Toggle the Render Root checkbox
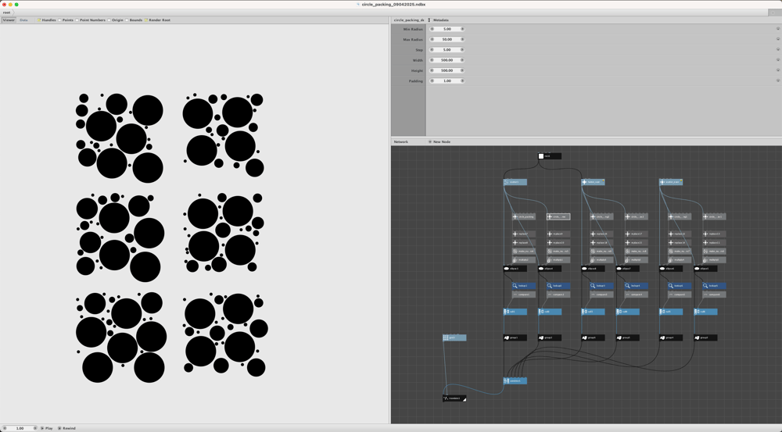This screenshot has height=432, width=782. point(146,20)
